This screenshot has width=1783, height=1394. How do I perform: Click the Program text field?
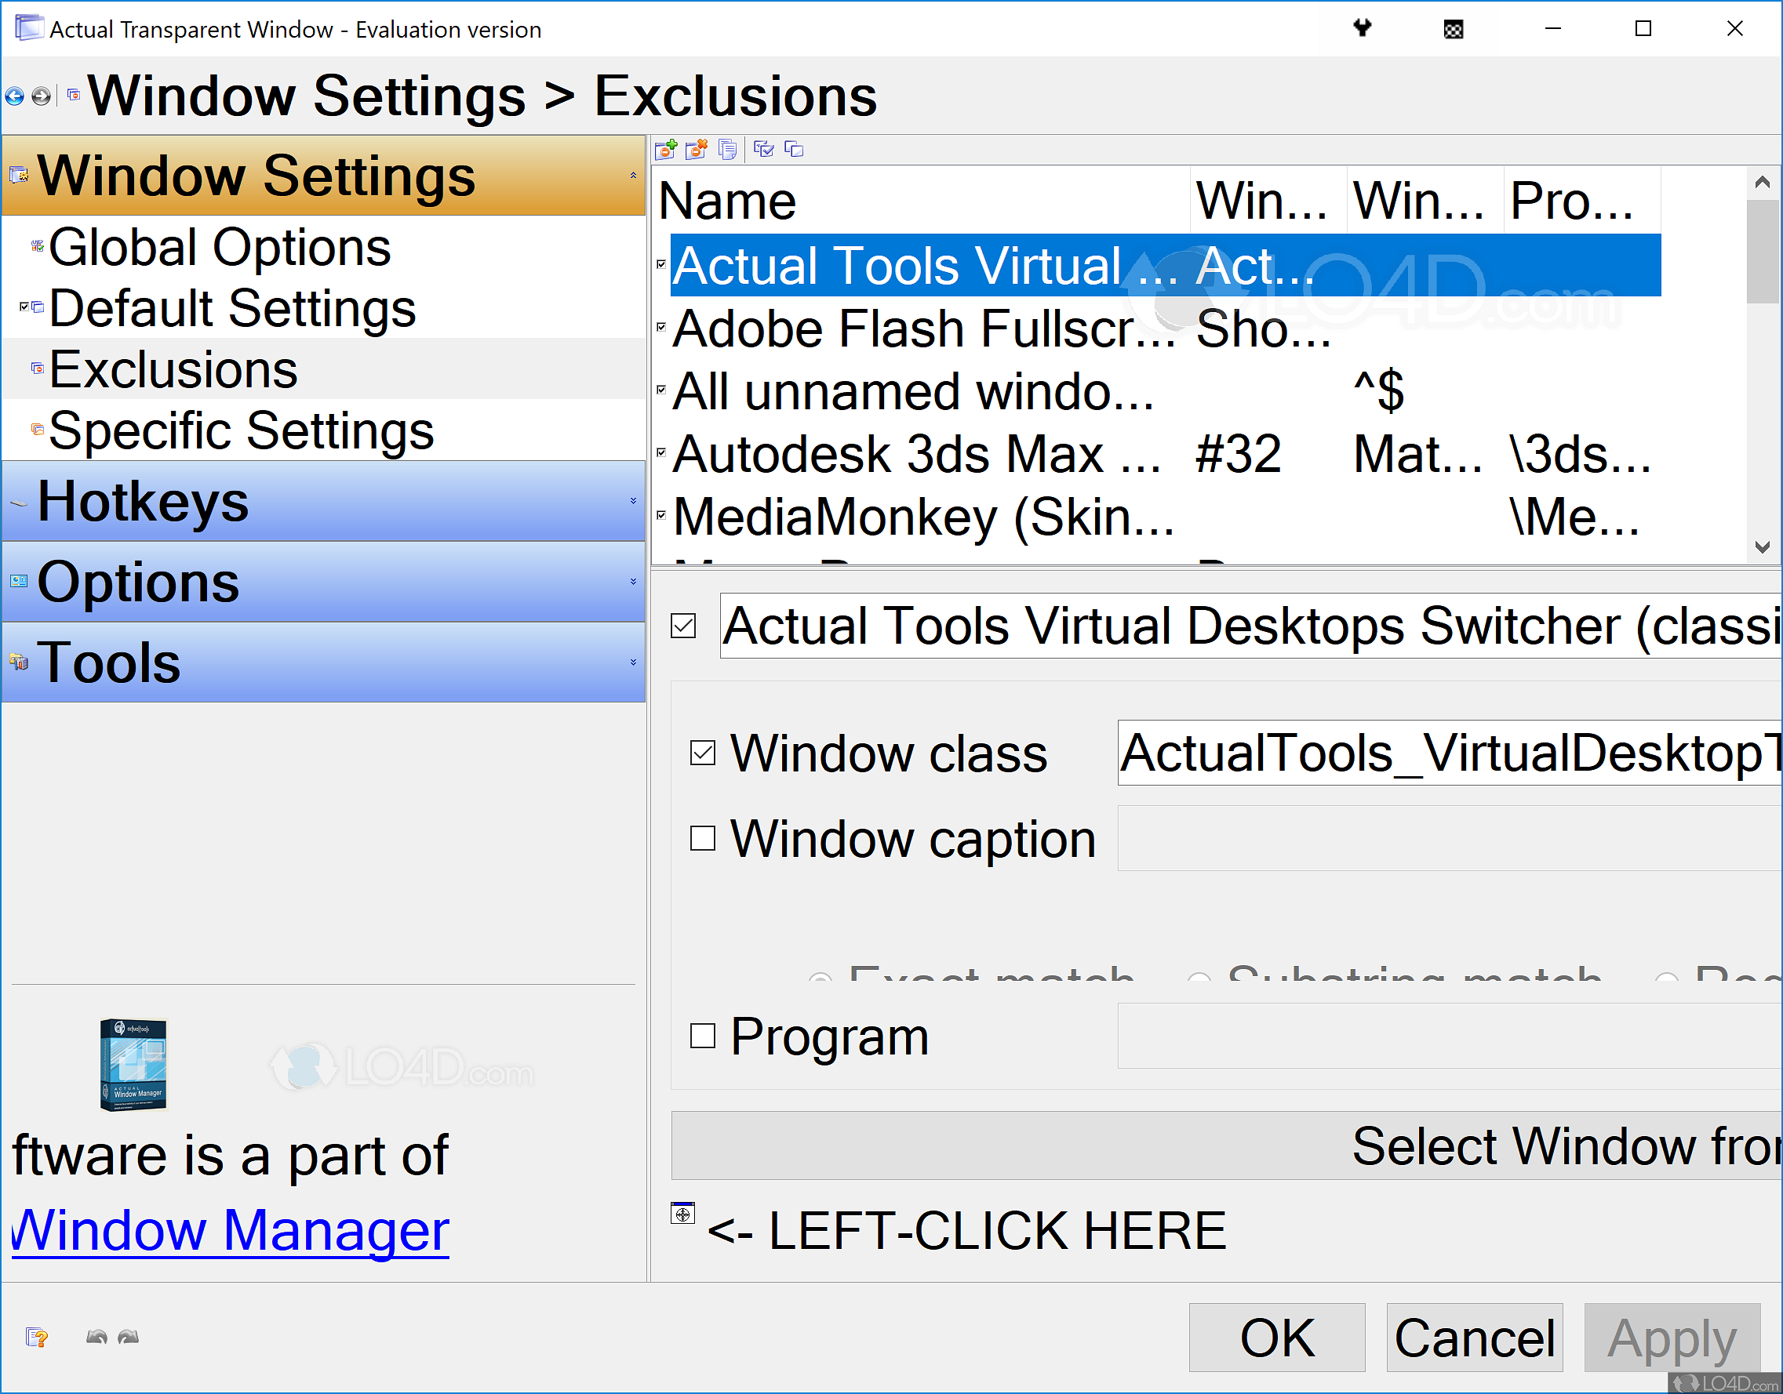pyautogui.click(x=1449, y=1036)
